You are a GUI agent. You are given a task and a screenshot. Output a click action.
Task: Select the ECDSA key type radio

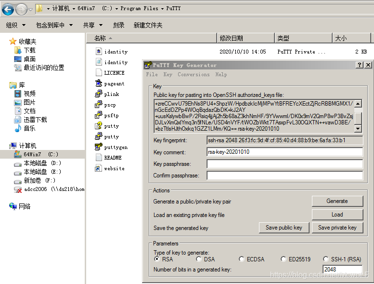tap(242, 259)
